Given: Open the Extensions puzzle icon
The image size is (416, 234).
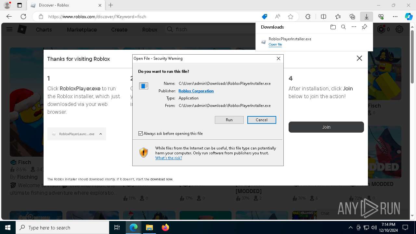Looking at the screenshot, I should pos(308,17).
